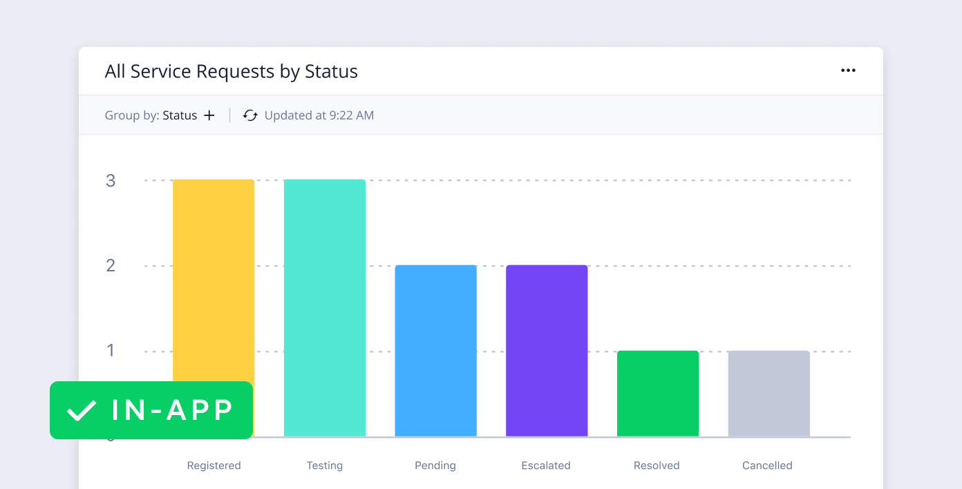Viewport: 962px width, 489px height.
Task: Click the refresh arrows icon
Action: (x=250, y=115)
